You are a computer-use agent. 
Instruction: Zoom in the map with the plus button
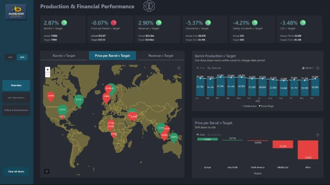coord(48,69)
